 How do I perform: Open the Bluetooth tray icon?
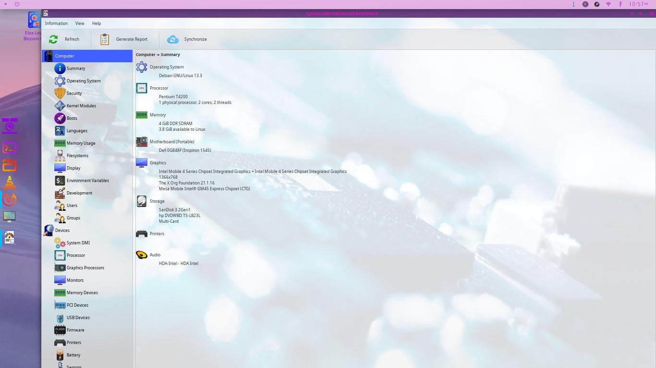(x=620, y=4)
